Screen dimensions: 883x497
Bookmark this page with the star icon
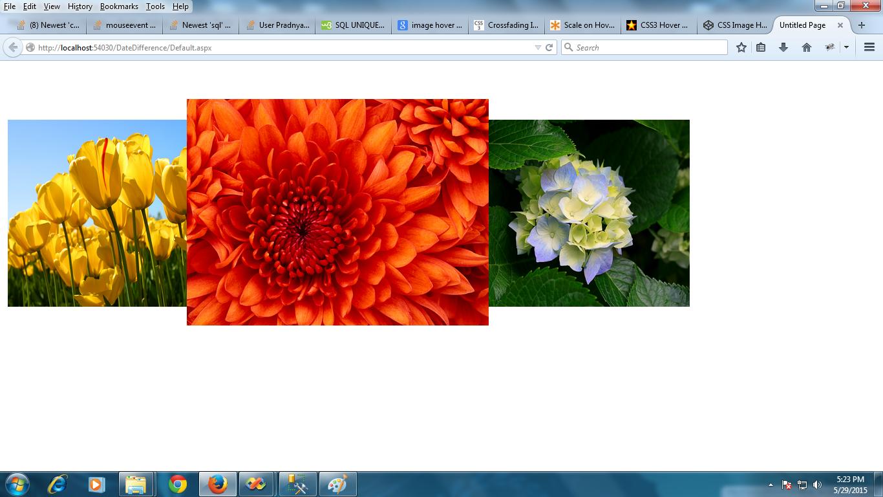pyautogui.click(x=741, y=47)
